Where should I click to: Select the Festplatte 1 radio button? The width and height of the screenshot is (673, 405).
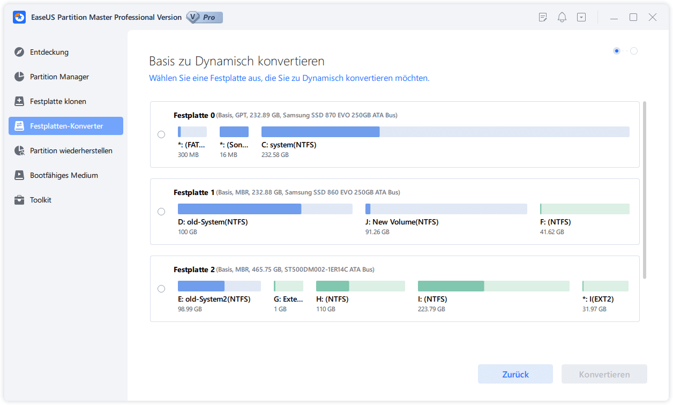(161, 212)
